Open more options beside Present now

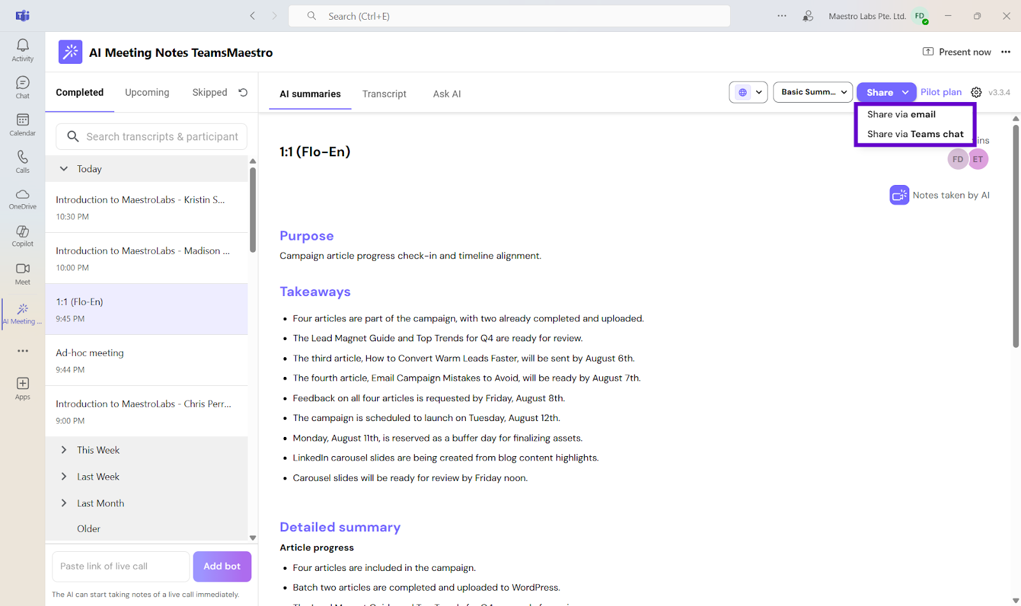click(1006, 52)
